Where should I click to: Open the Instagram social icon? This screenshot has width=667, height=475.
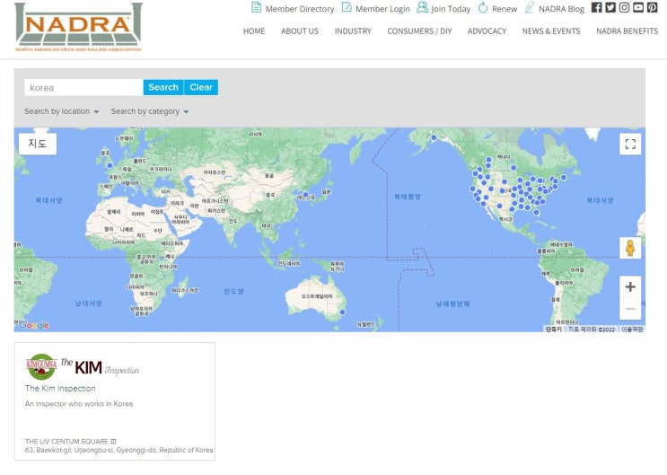pyautogui.click(x=624, y=8)
